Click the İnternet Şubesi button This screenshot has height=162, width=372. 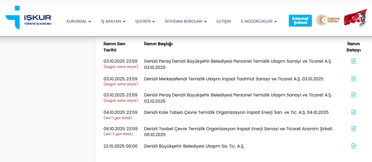tap(300, 21)
